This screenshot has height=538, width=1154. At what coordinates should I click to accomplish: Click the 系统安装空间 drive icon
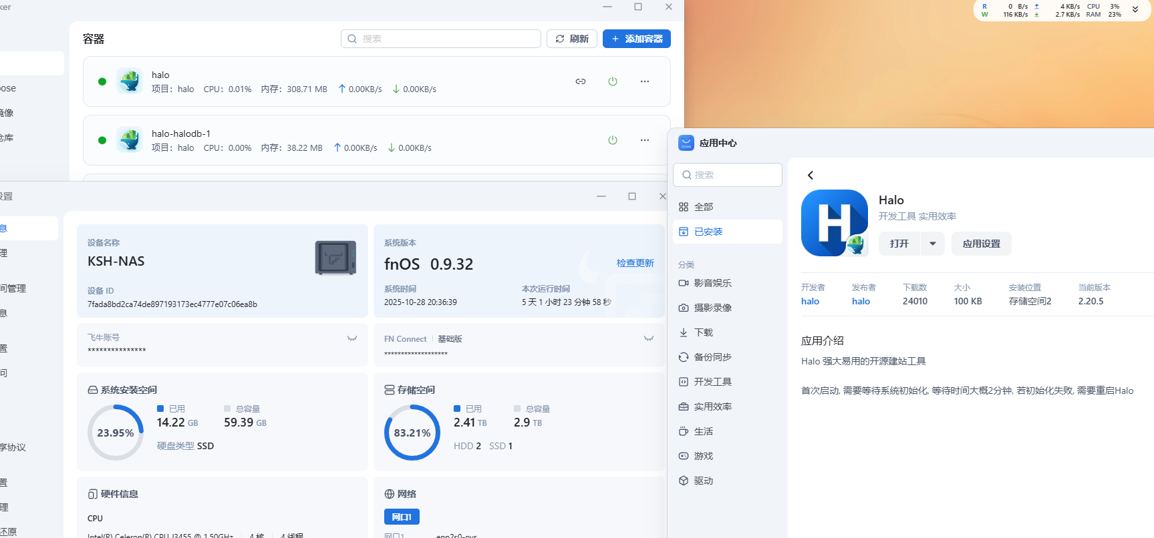(93, 390)
